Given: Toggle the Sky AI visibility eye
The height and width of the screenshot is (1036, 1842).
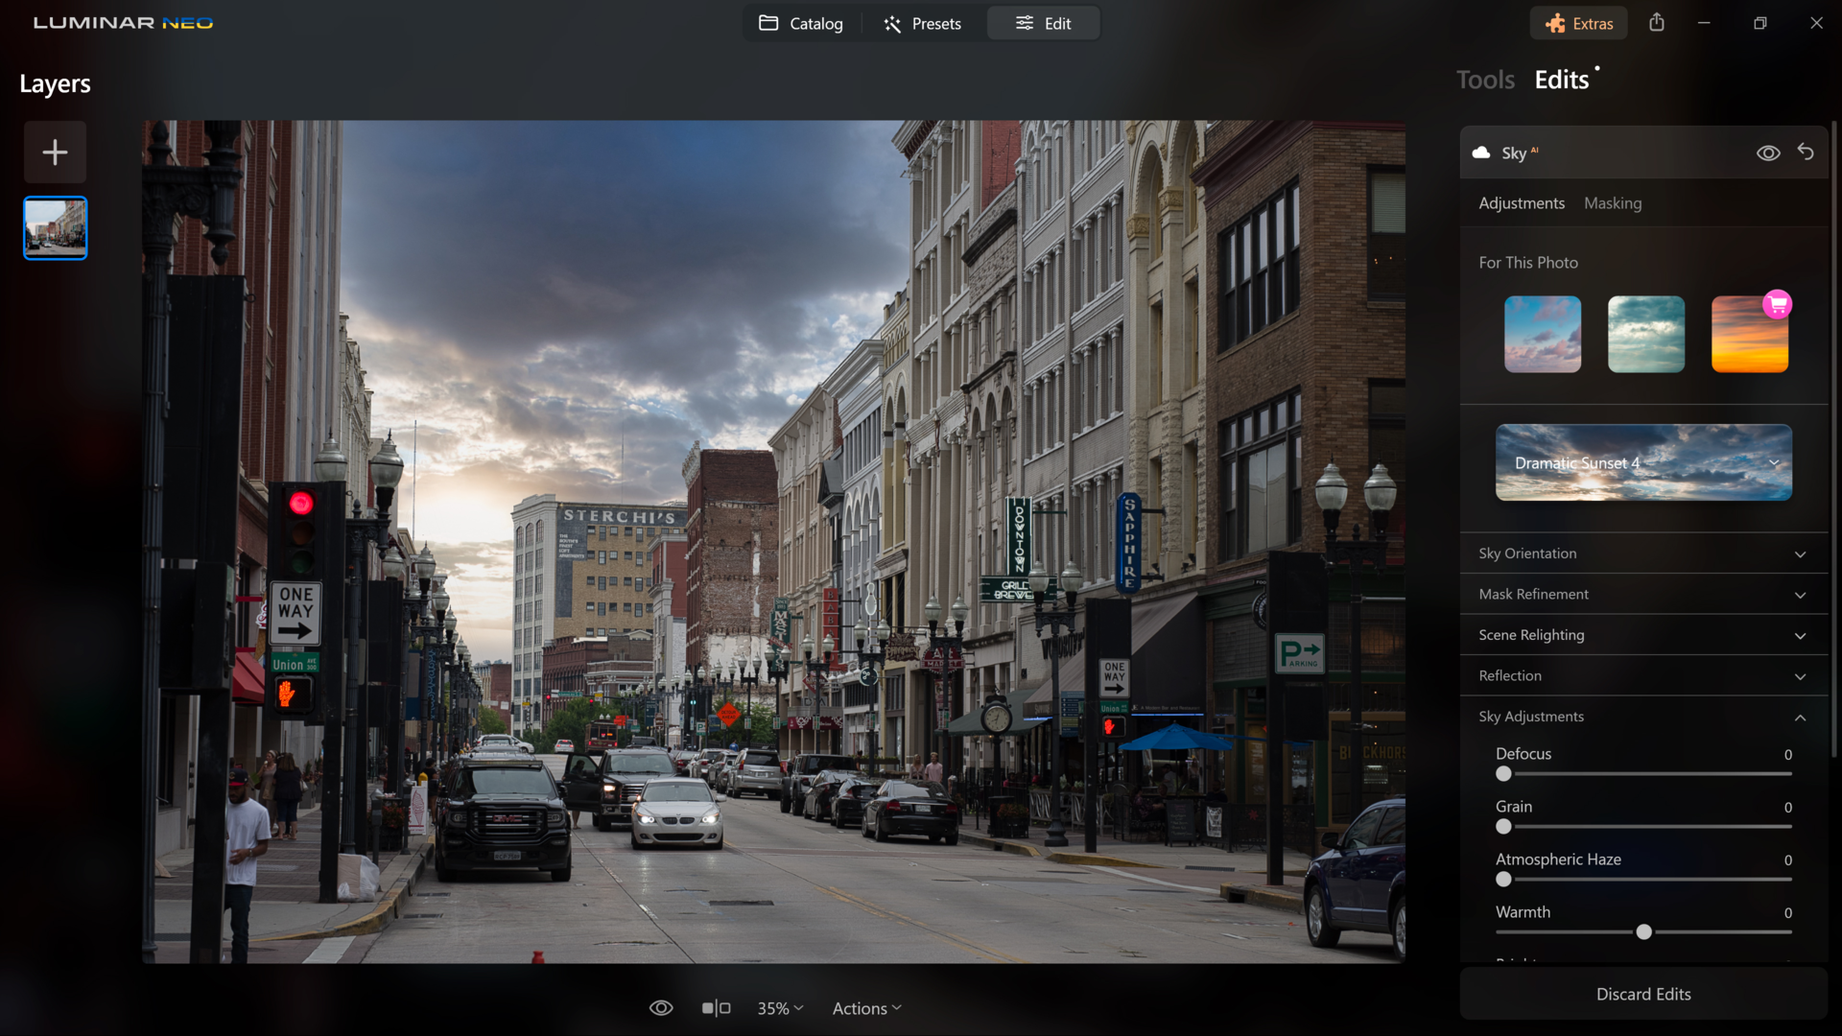Looking at the screenshot, I should click(1767, 152).
